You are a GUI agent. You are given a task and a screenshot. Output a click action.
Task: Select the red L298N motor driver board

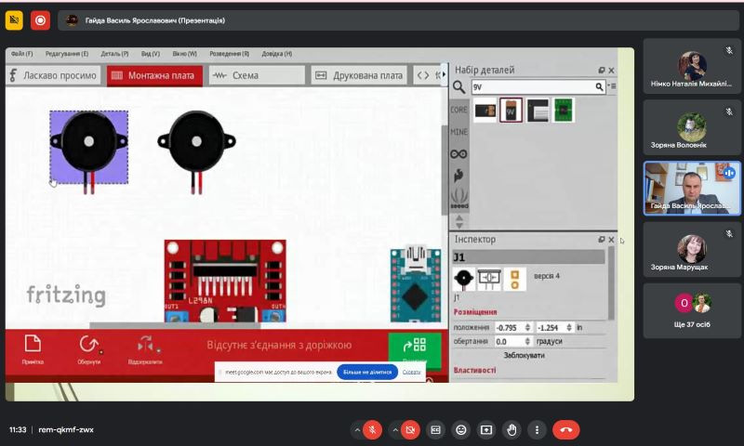pyautogui.click(x=225, y=281)
